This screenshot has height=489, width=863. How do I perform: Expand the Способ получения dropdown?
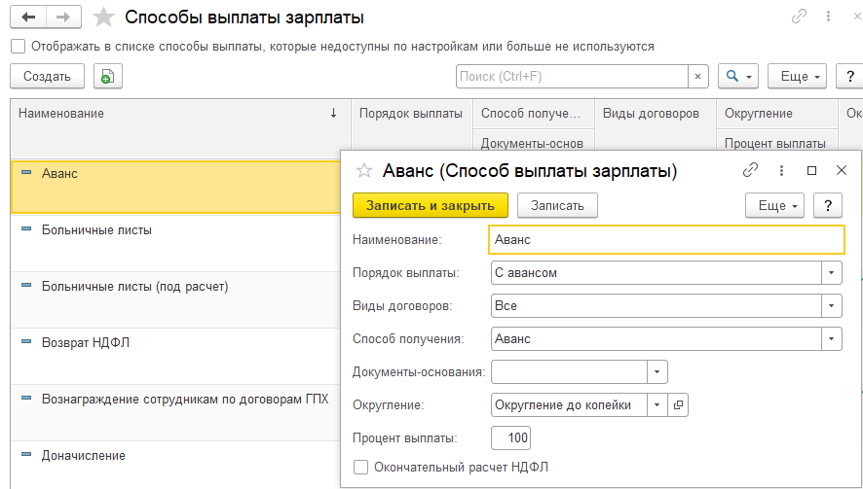pos(831,339)
